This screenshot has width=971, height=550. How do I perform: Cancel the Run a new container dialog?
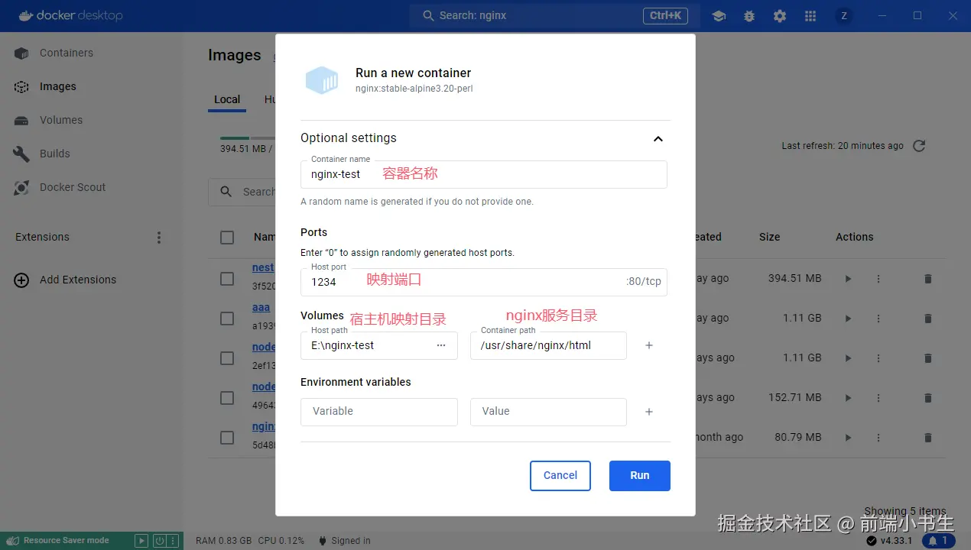tap(560, 476)
